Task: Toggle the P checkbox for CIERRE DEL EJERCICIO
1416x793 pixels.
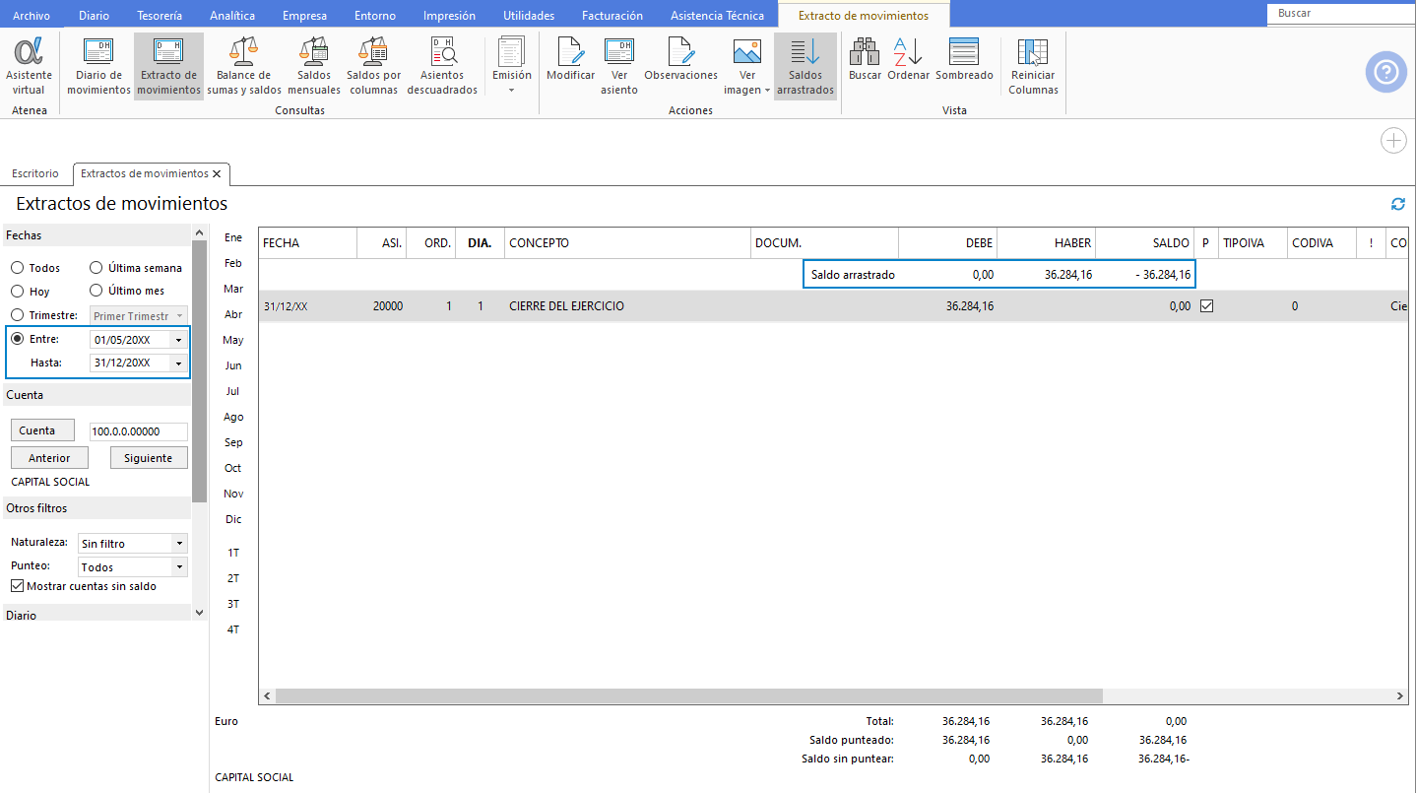Action: coord(1206,306)
